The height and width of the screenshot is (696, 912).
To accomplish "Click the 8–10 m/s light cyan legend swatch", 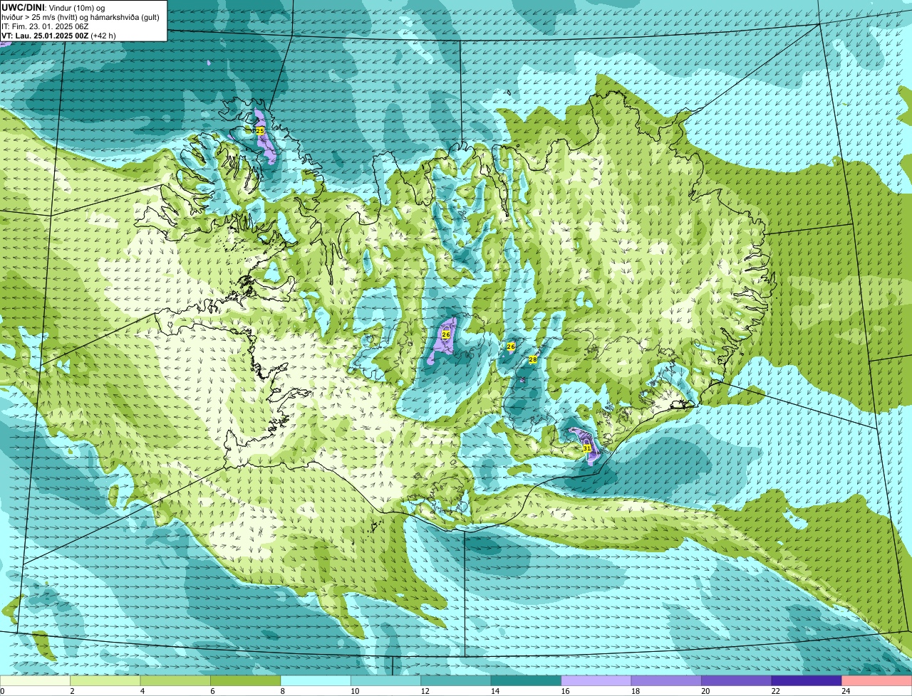I will pos(316,681).
